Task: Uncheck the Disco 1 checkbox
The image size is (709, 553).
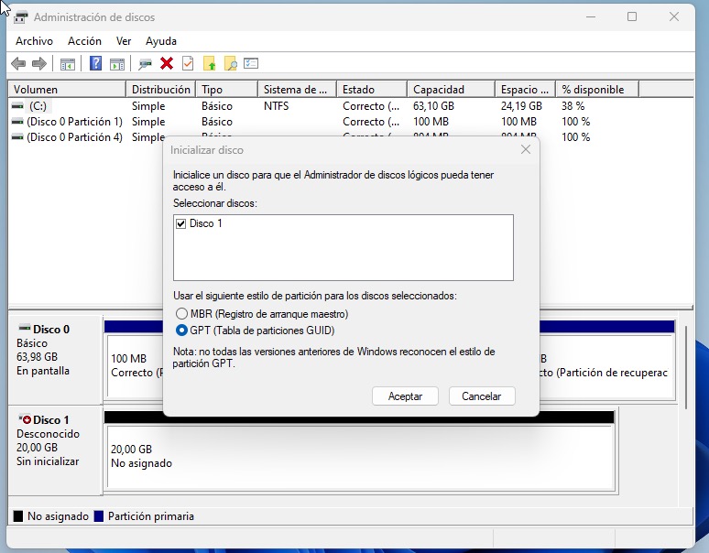Action: [180, 223]
